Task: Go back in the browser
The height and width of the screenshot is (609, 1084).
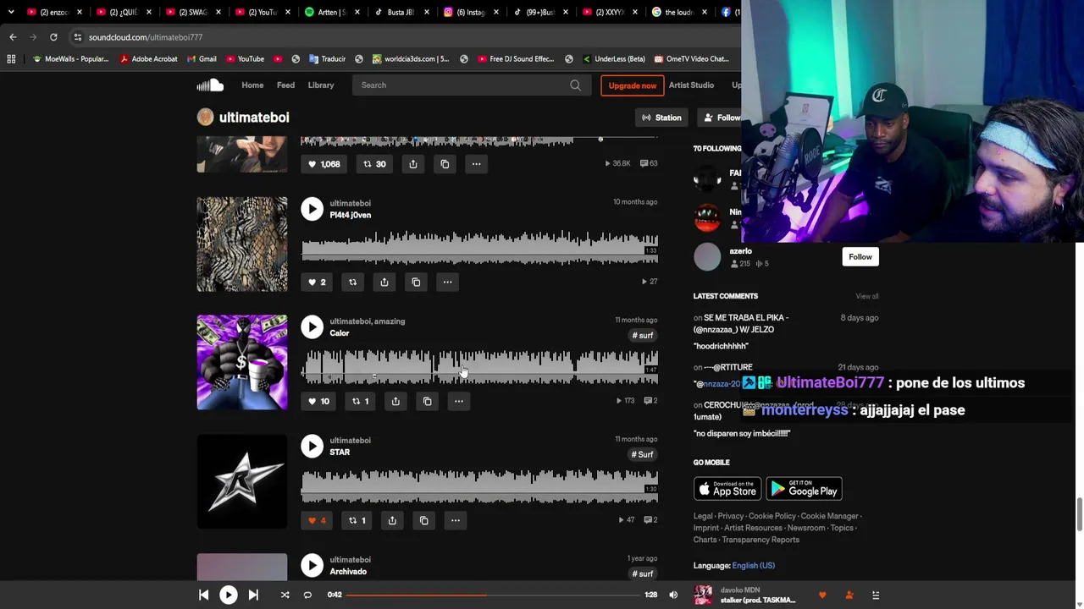Action: (x=13, y=37)
